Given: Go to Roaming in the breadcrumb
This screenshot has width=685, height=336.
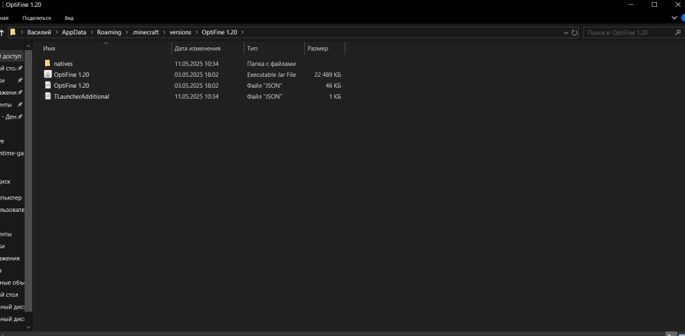Looking at the screenshot, I should 109,32.
